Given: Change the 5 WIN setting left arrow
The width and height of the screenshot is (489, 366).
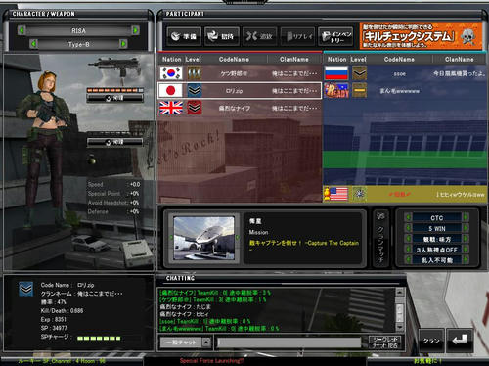Looking at the screenshot, I should point(408,228).
